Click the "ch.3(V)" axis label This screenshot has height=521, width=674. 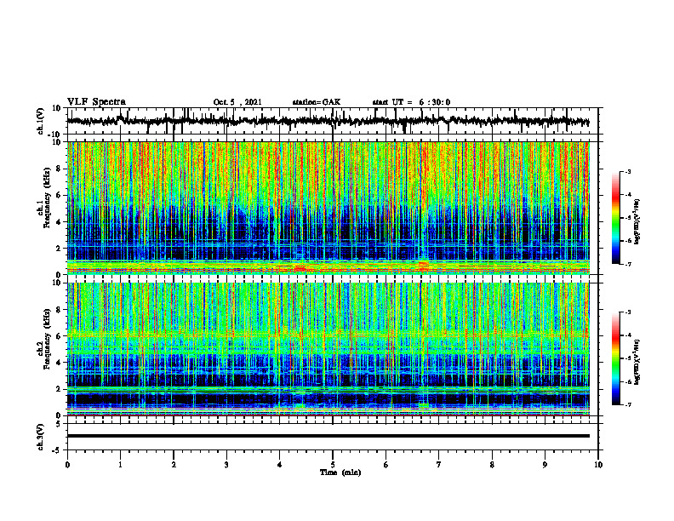(x=41, y=437)
